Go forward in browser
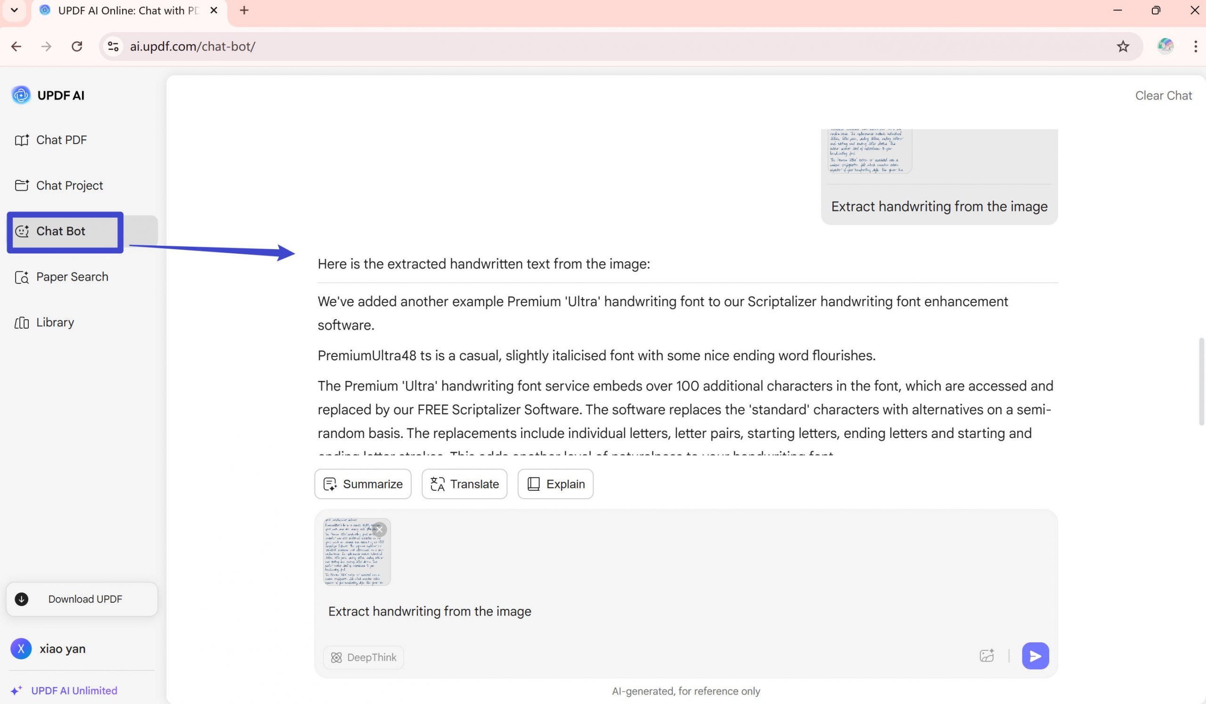1206x704 pixels. pyautogui.click(x=47, y=47)
